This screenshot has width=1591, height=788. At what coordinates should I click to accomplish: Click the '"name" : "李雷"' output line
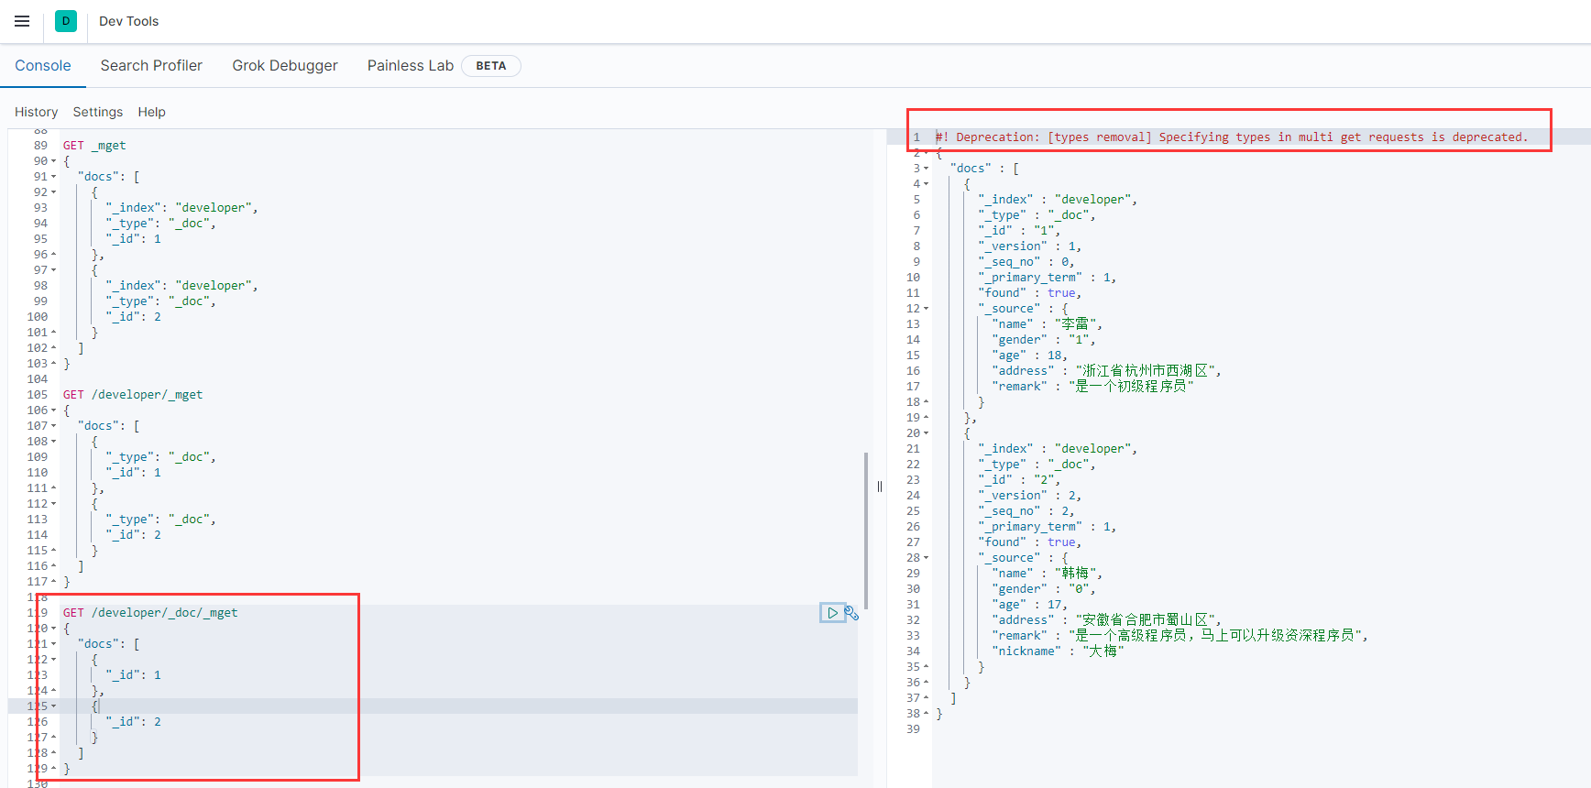pyautogui.click(x=1048, y=324)
